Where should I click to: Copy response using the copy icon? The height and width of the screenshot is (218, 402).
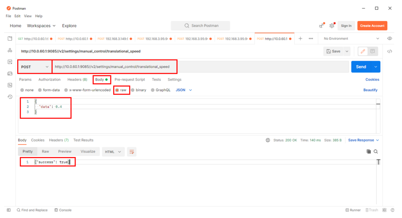(369, 152)
